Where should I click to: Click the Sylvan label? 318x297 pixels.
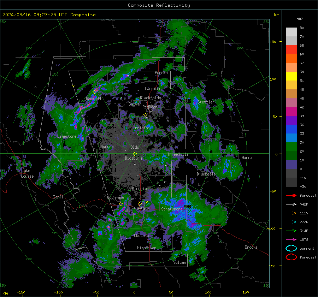click(x=135, y=104)
